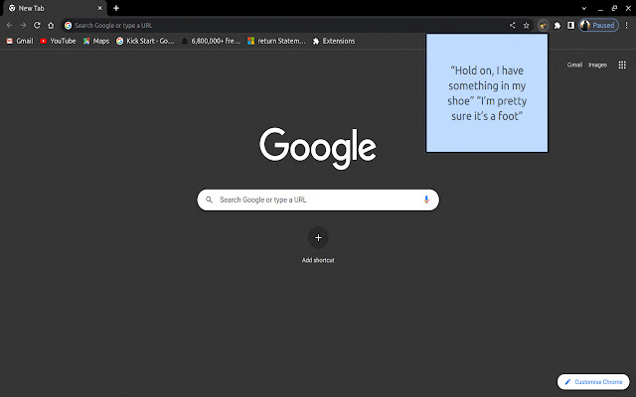Open the Gmail bookmark

[20, 41]
